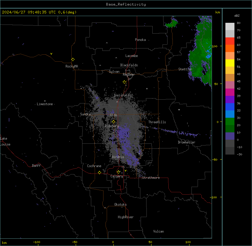Click the Innisfail town label
Screen dimensions: 252x246
pyautogui.click(x=121, y=95)
